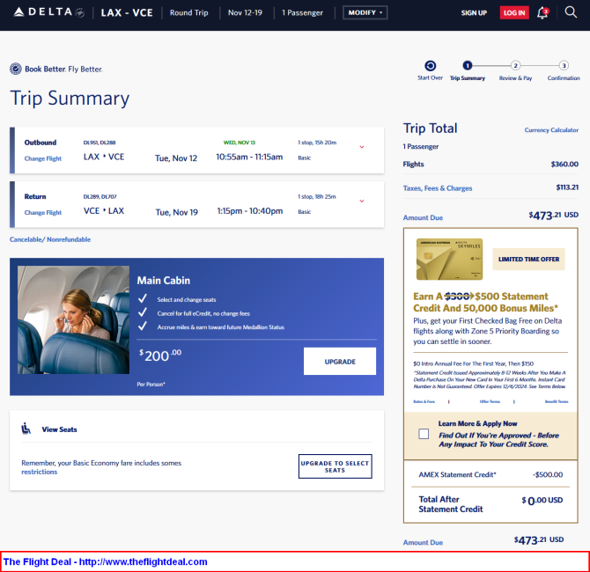This screenshot has height=572, width=590.
Task: Click the View Seats seat icon
Action: 26,429
